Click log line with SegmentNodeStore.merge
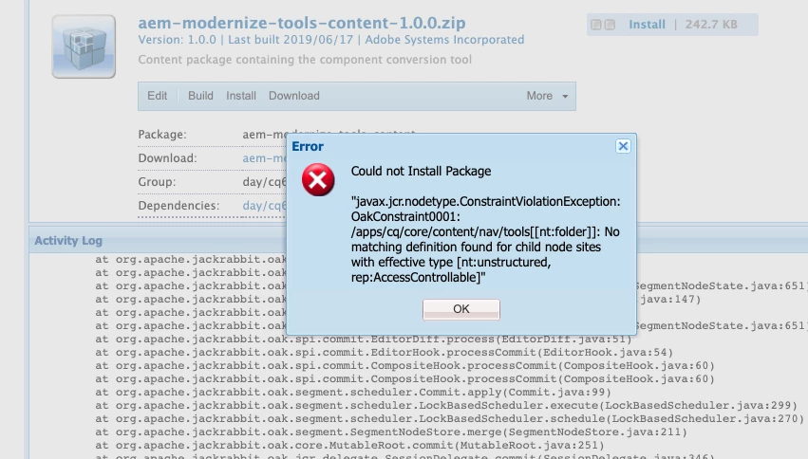 point(391,432)
